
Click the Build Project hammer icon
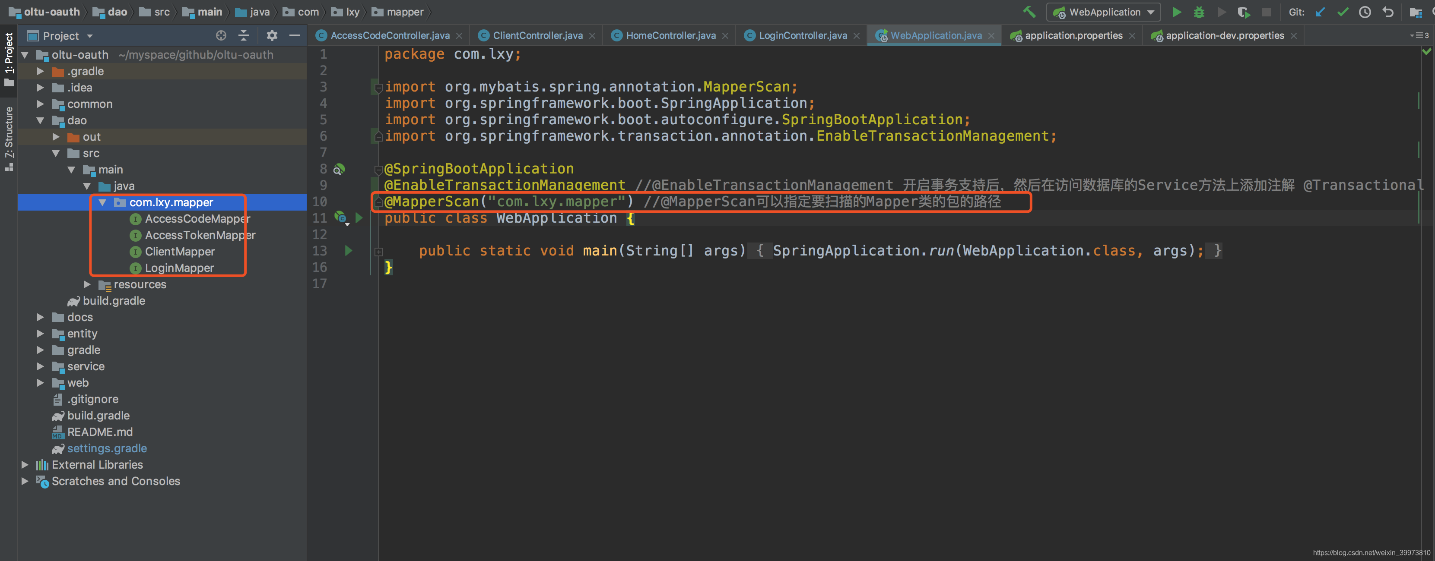tap(1029, 12)
